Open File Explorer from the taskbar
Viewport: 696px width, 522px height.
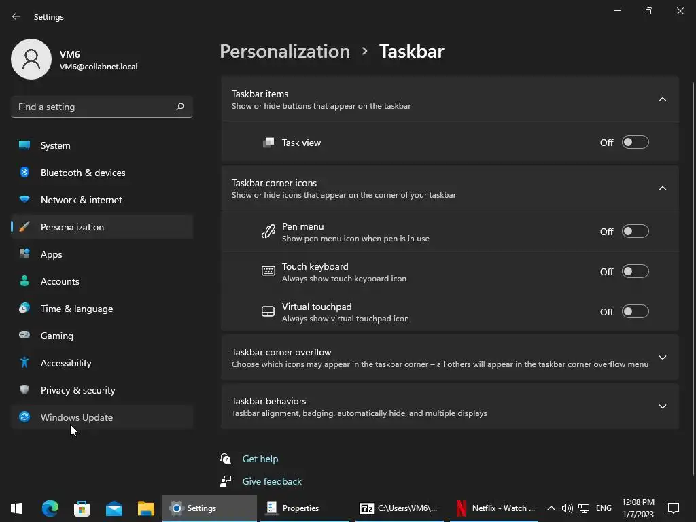(x=145, y=508)
